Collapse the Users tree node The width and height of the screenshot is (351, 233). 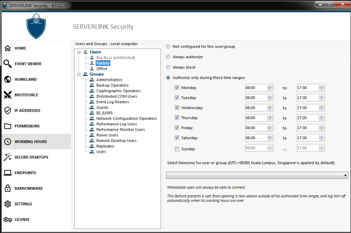pyautogui.click(x=79, y=52)
